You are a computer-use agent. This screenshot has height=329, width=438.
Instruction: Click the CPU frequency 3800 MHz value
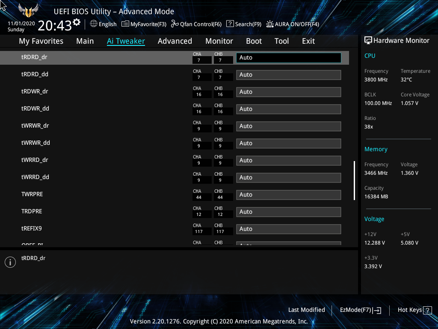click(x=376, y=80)
